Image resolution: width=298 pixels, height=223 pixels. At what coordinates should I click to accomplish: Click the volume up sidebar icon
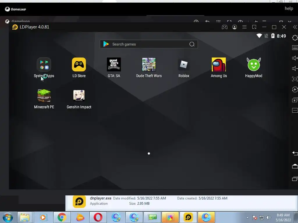295,58
